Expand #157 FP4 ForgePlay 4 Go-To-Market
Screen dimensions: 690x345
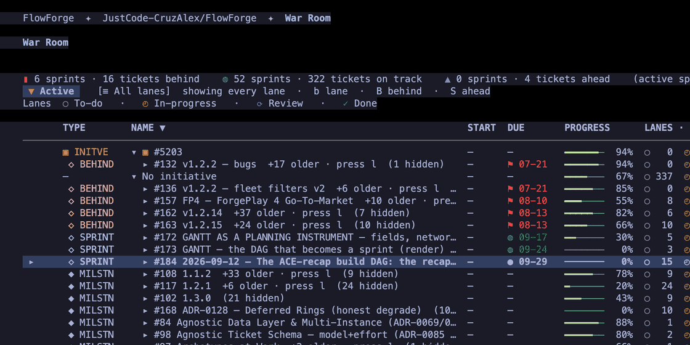point(145,201)
